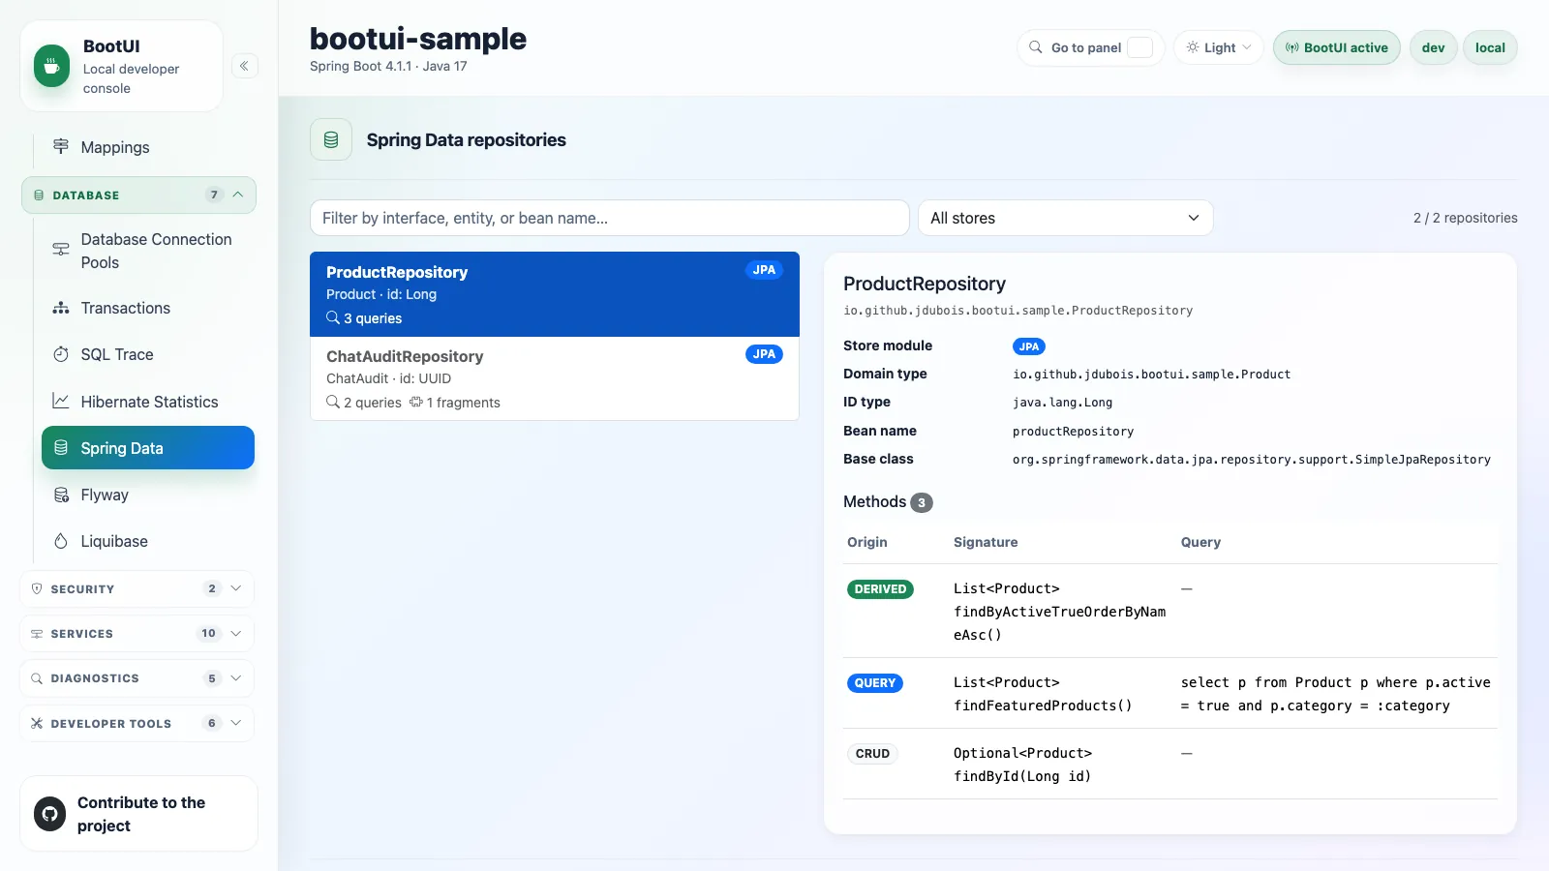Click the Hibernate Statistics chart icon

pos(61,401)
